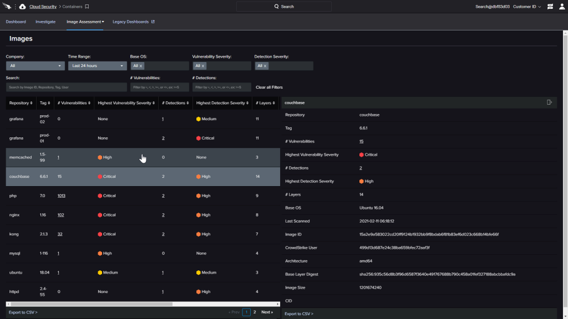This screenshot has width=568, height=319.
Task: Click the High vulnerability icon in memcached row
Action: 100,157
